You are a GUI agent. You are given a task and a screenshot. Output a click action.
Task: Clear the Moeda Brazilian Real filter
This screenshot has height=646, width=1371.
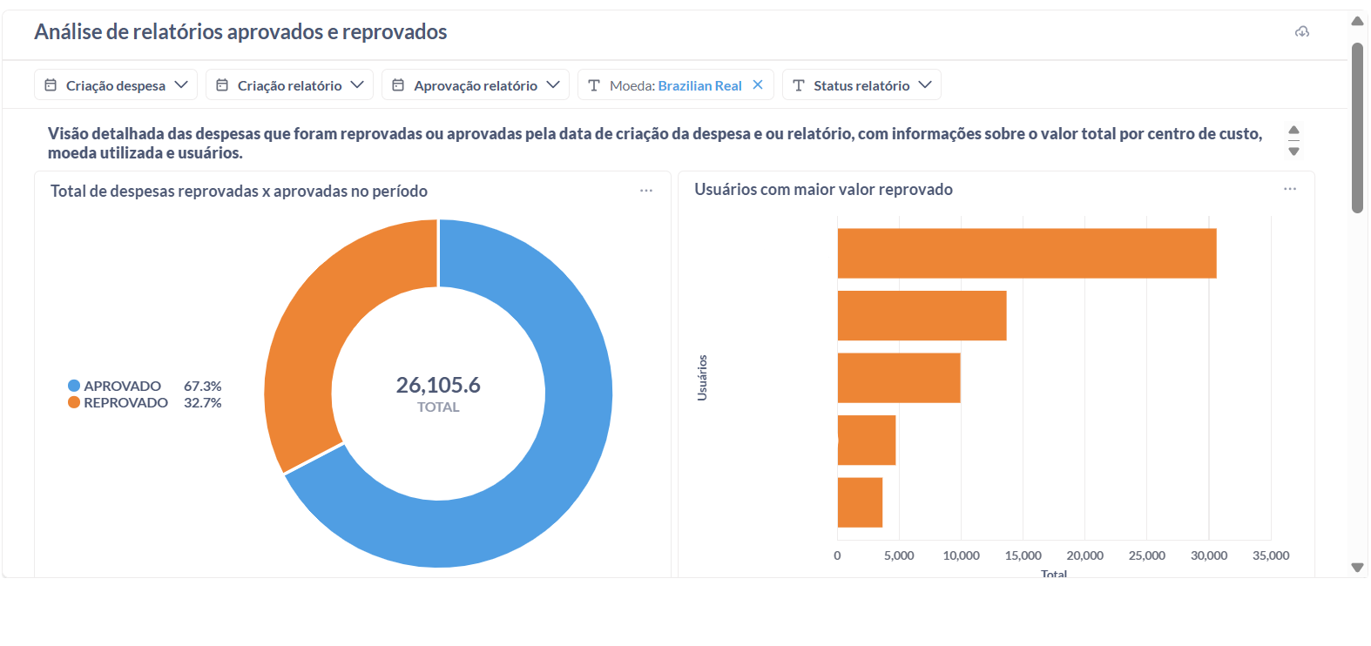pyautogui.click(x=758, y=84)
